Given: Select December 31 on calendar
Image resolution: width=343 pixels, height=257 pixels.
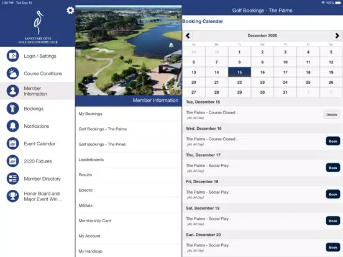Looking at the screenshot, I should [x=285, y=92].
